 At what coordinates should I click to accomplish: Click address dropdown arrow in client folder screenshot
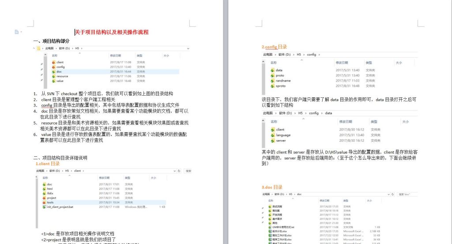click(x=174, y=171)
